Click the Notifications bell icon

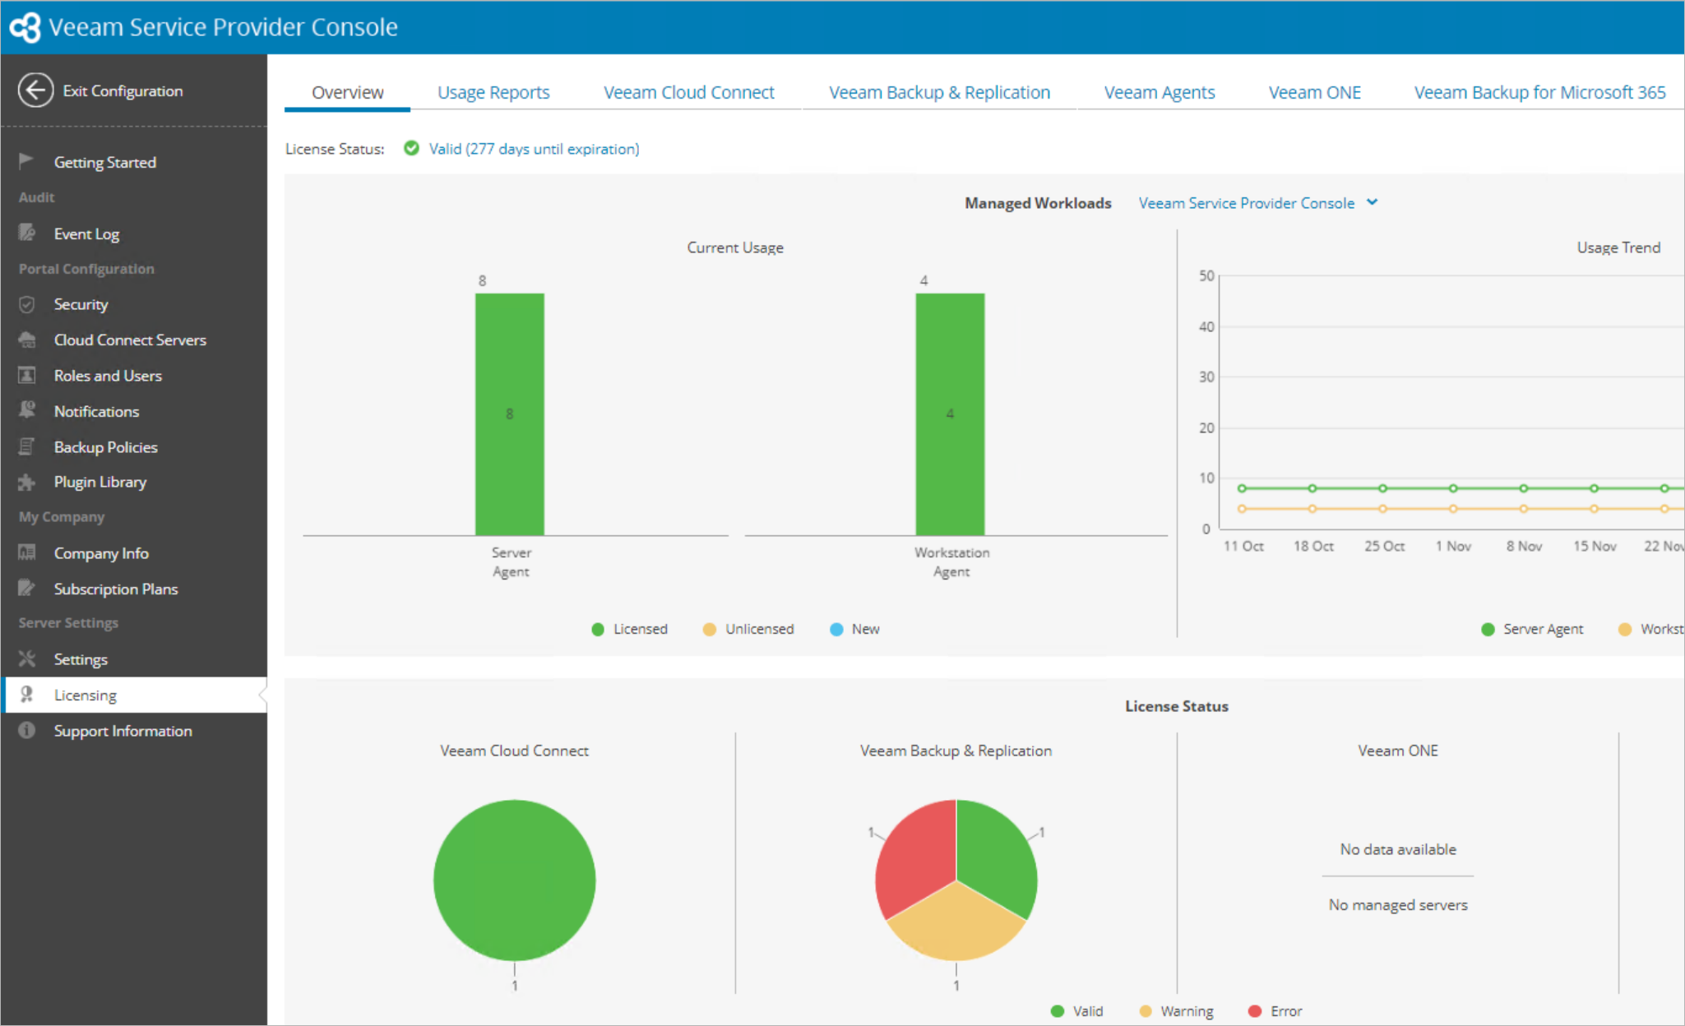pyautogui.click(x=26, y=410)
